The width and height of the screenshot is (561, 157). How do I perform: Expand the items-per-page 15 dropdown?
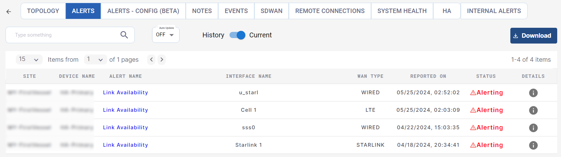(29, 59)
